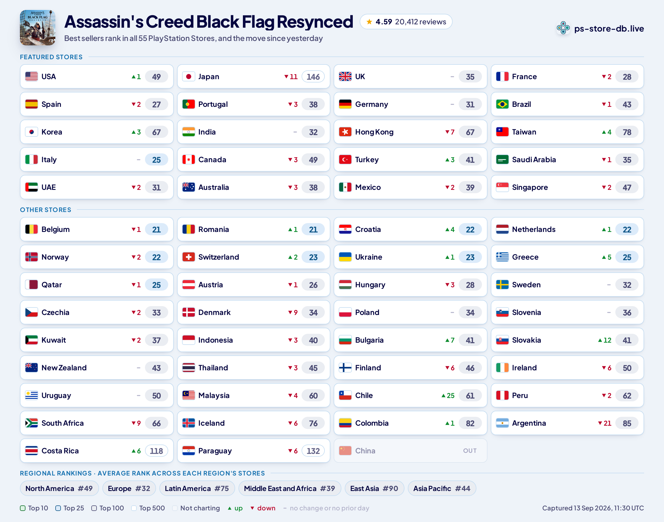Select the North America #49 region pill
Screen dimensions: 664x522
tap(59, 489)
